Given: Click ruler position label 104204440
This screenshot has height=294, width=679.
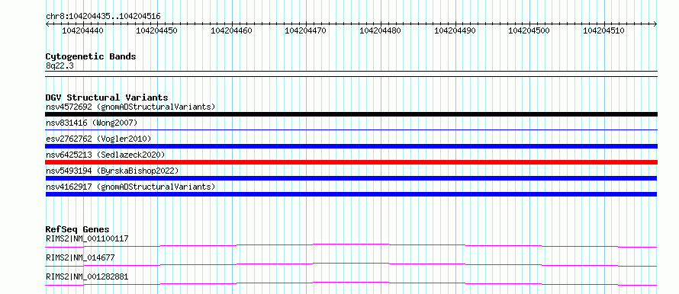Looking at the screenshot, I should (82, 30).
